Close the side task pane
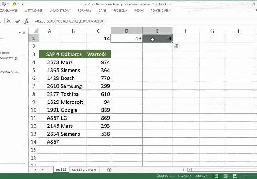 click(x=24, y=33)
